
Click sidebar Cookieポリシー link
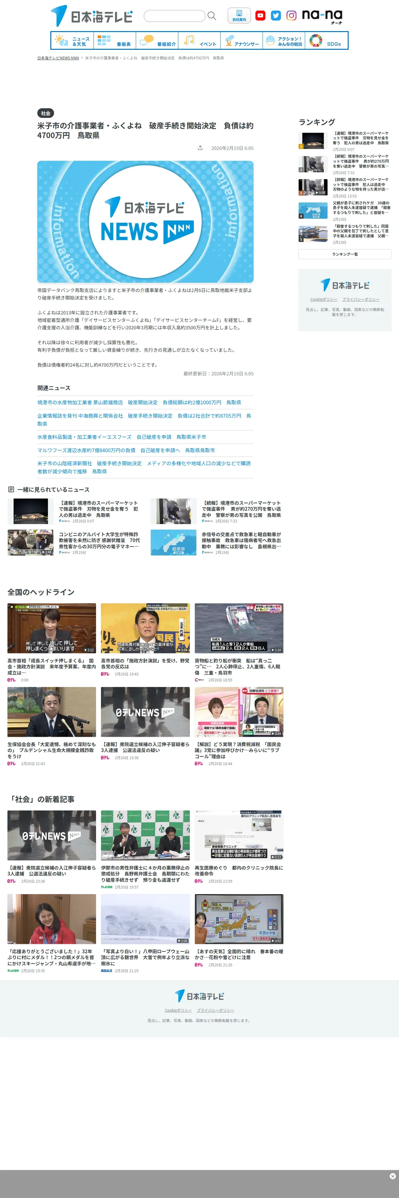point(324,299)
